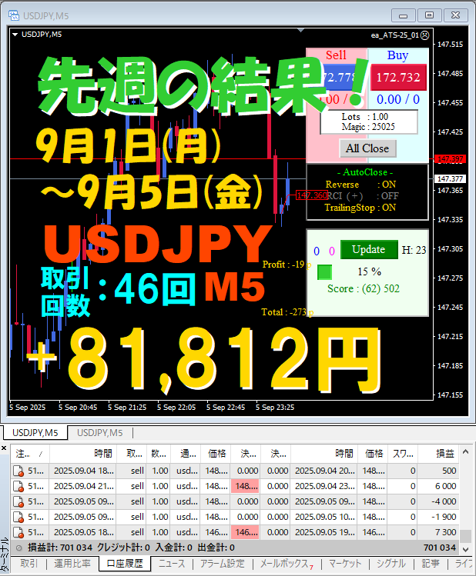Sort by the 数量 volume column header
The height and width of the screenshot is (576, 476).
coord(159,454)
